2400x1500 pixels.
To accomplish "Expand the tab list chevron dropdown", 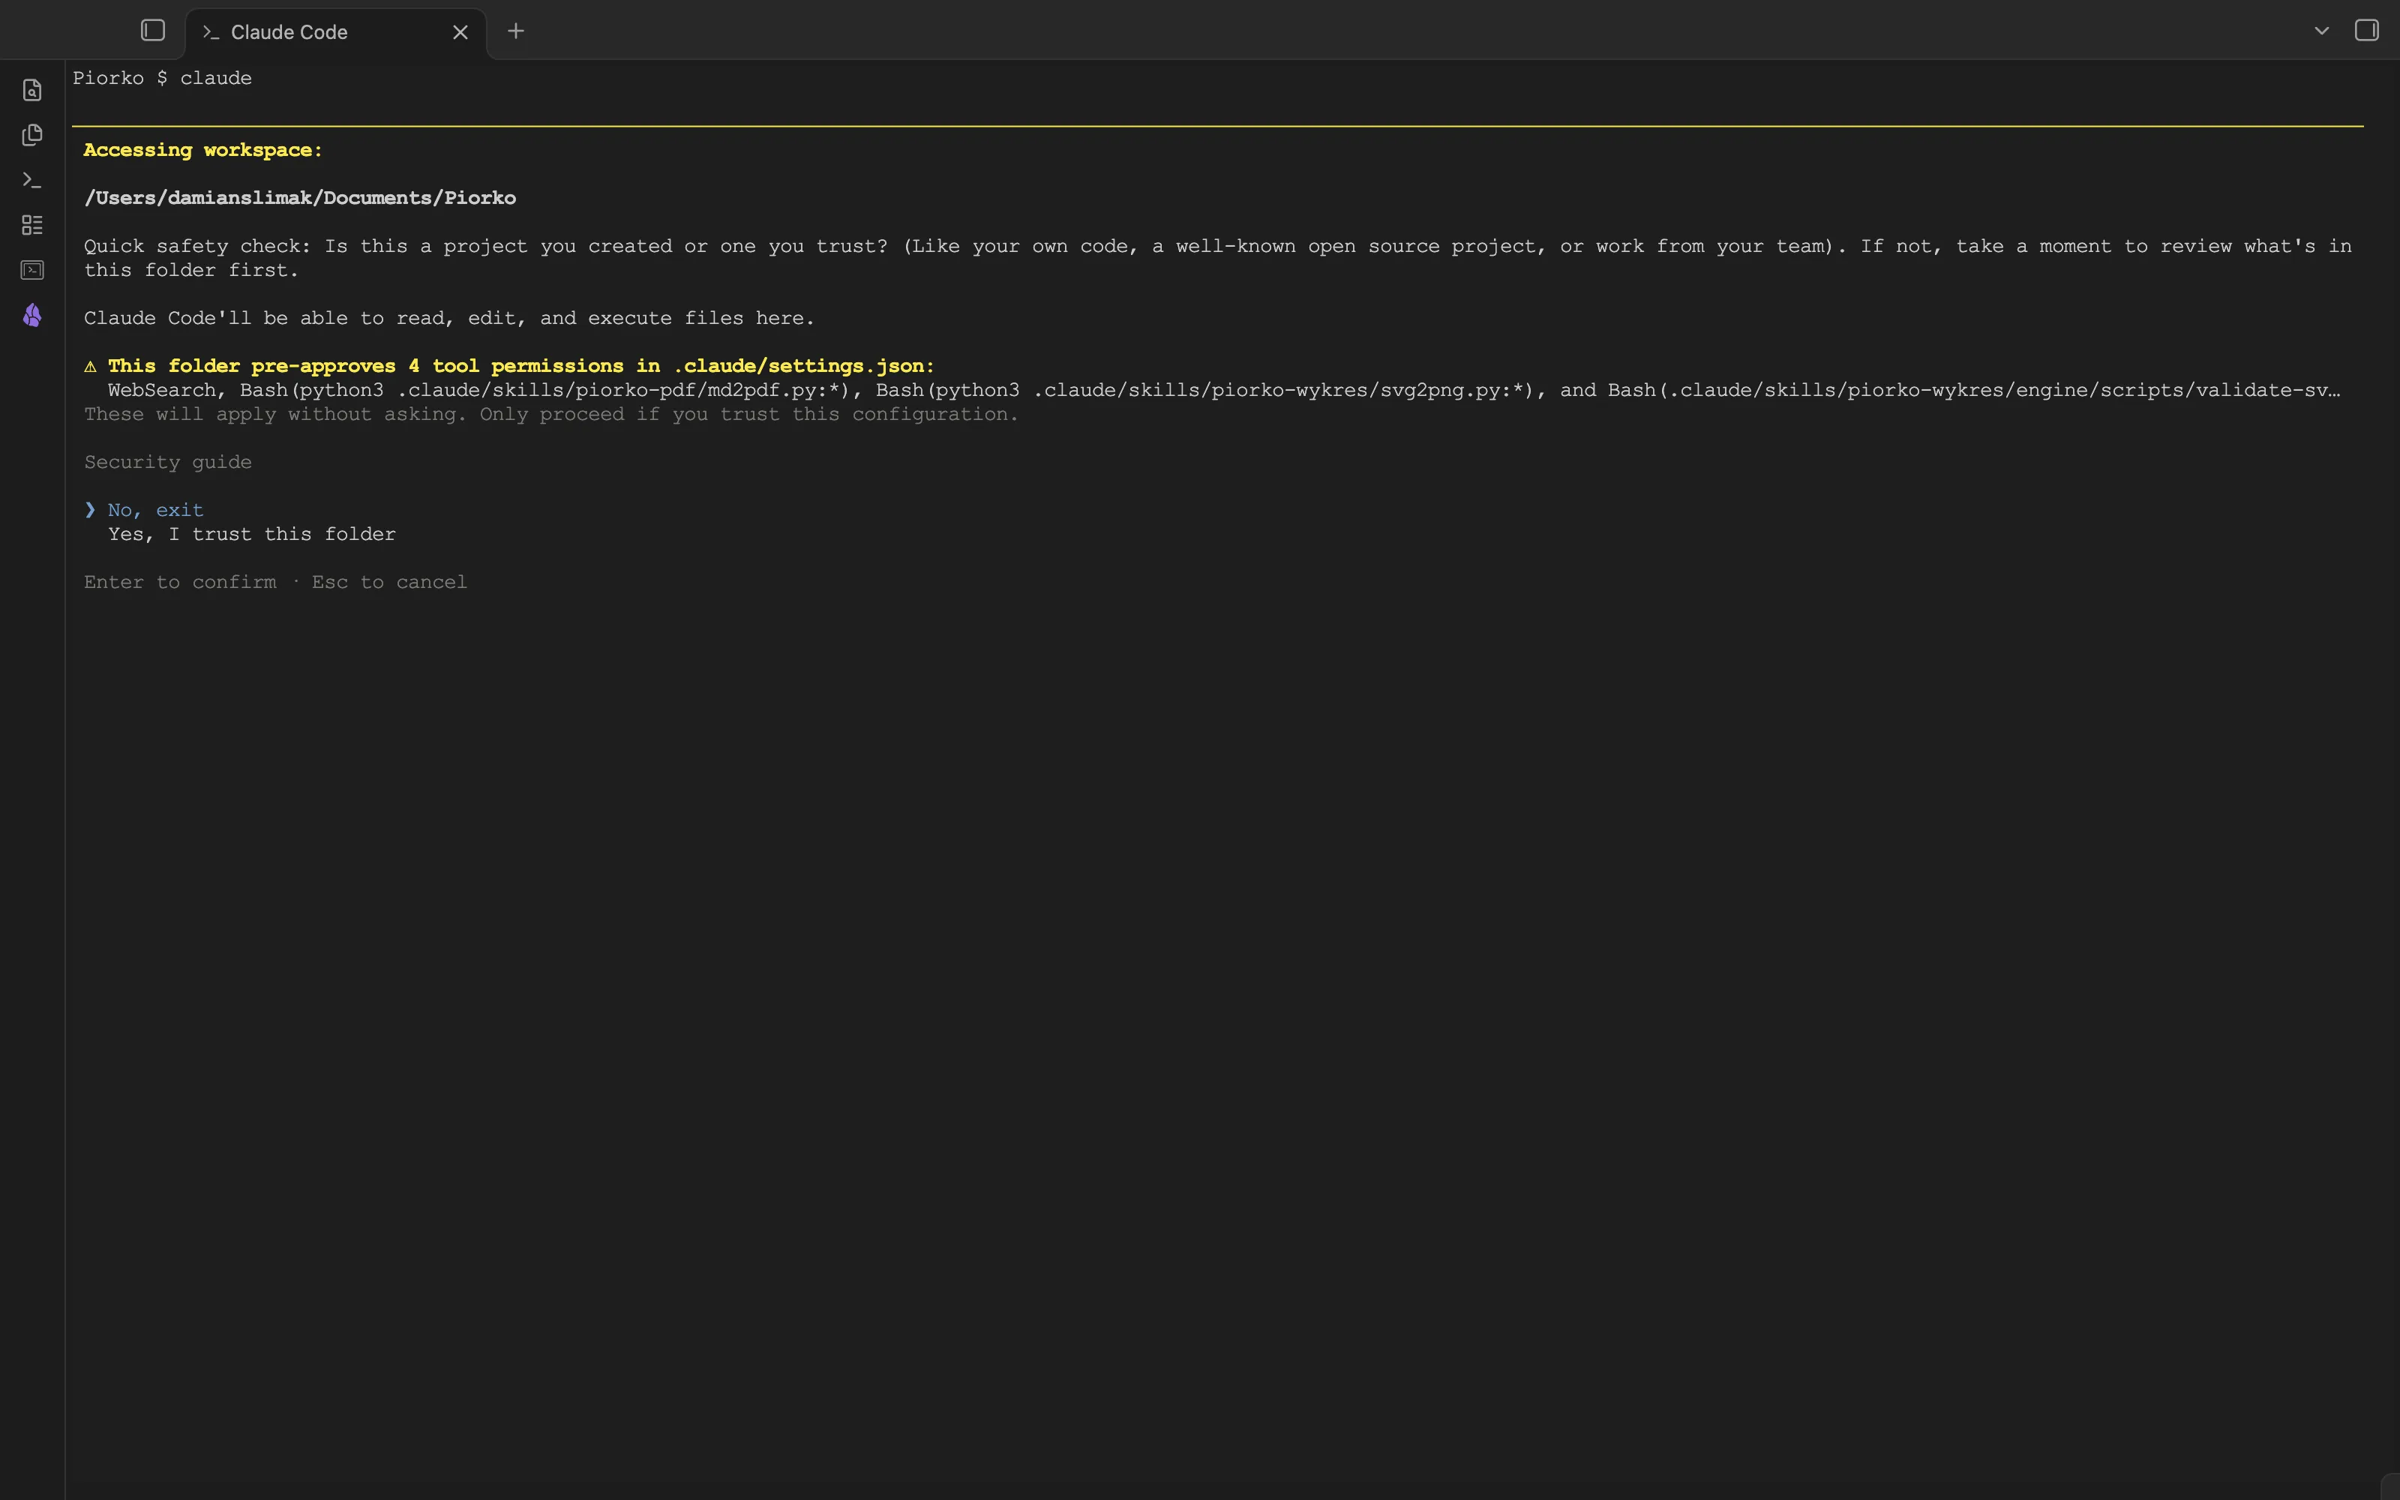I will (x=2322, y=31).
